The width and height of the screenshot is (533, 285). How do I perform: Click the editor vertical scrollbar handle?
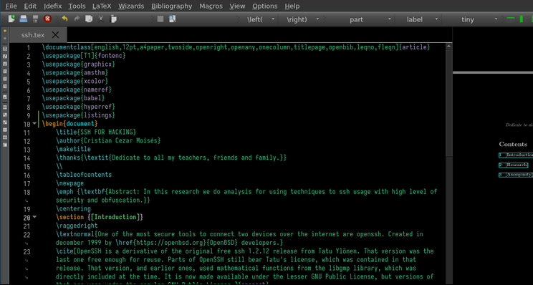[x=448, y=102]
